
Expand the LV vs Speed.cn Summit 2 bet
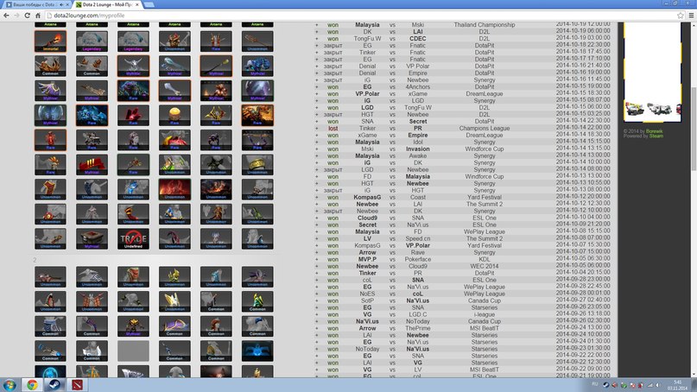click(x=317, y=238)
